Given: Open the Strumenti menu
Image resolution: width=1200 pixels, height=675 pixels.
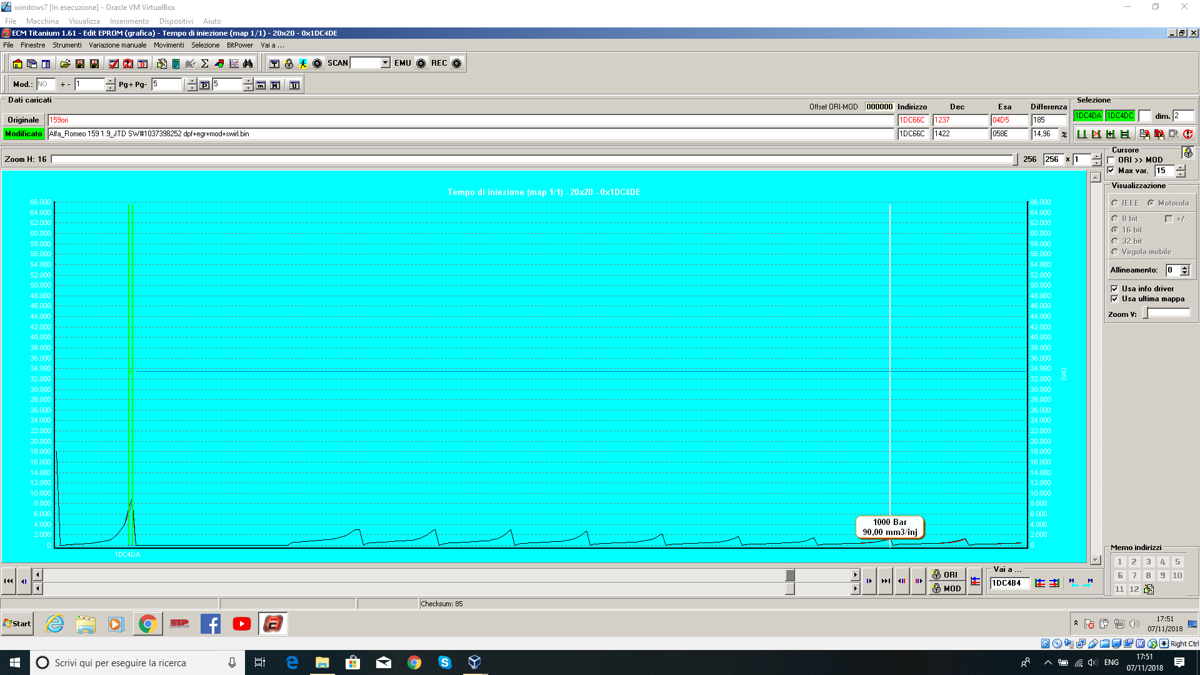Looking at the screenshot, I should [x=67, y=45].
